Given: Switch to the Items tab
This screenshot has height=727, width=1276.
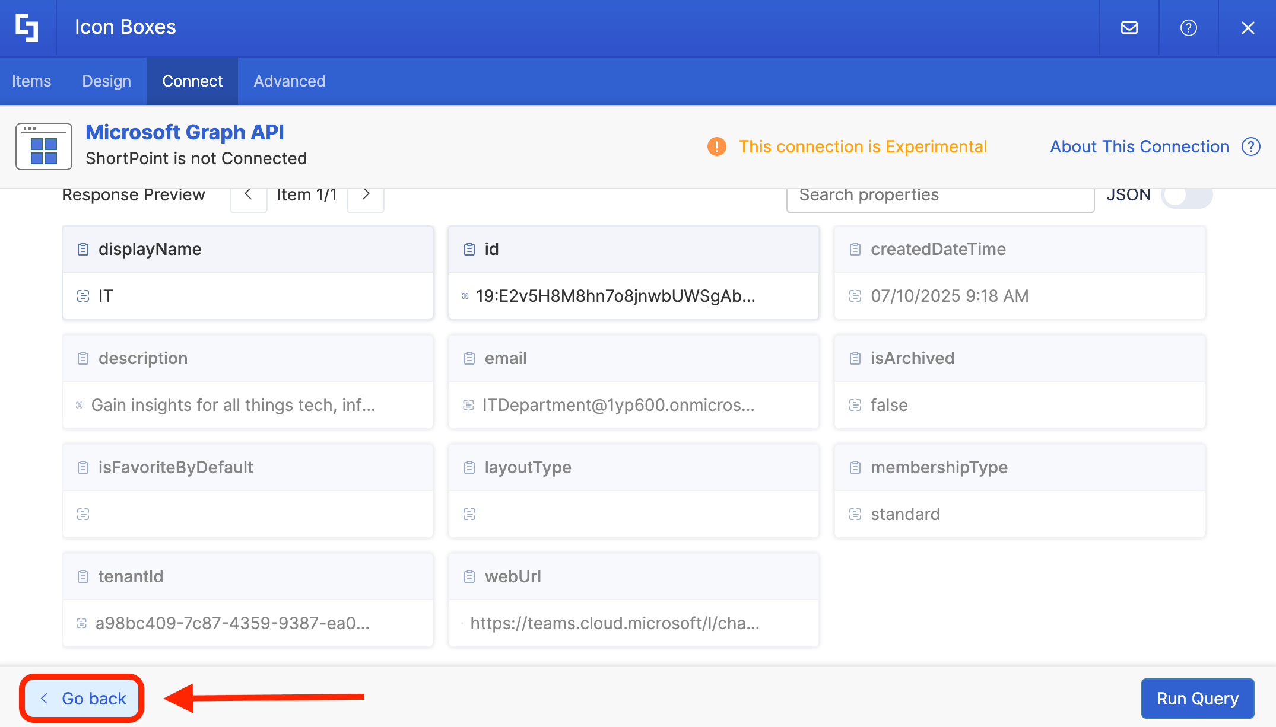Looking at the screenshot, I should (31, 81).
